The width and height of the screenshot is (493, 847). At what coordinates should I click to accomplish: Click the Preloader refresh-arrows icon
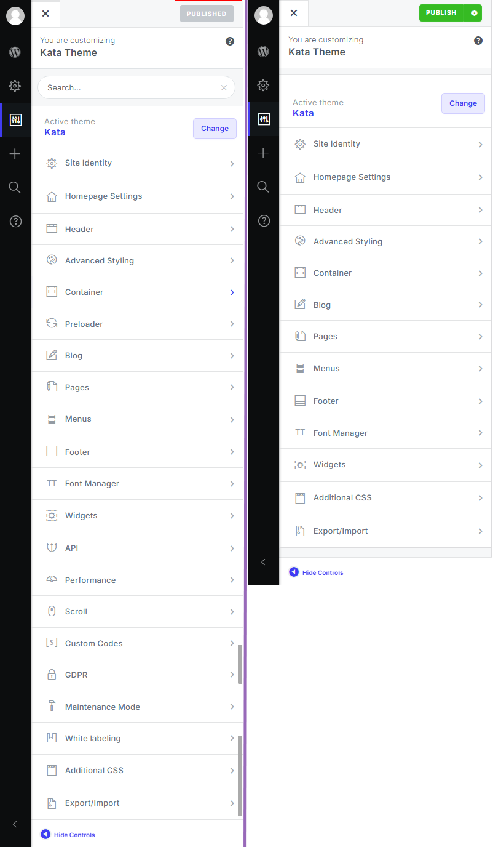click(x=52, y=324)
